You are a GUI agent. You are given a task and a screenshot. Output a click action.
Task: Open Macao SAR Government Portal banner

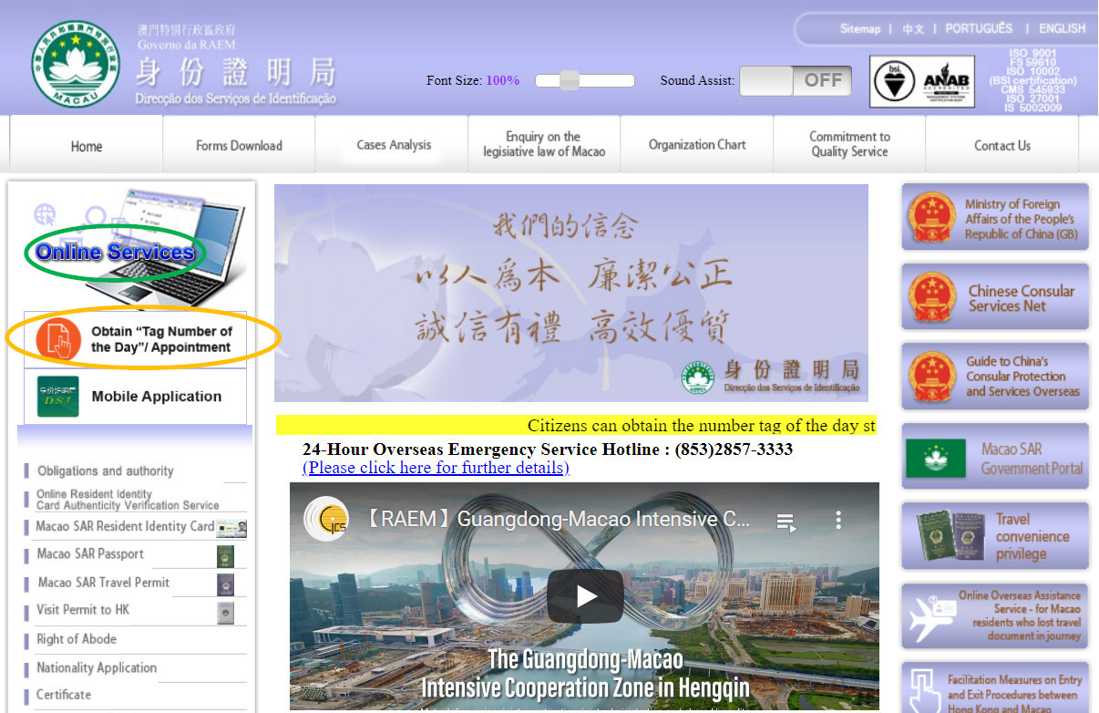coord(995,458)
